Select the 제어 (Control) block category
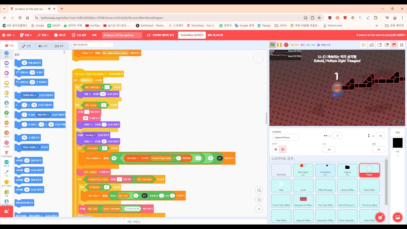 tap(6, 94)
